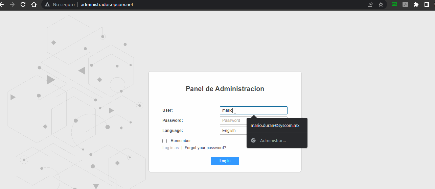
Task: Click the blue Log in button
Action: pos(225,161)
